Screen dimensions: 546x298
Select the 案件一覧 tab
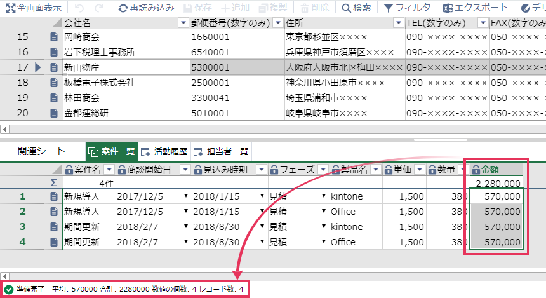(x=112, y=152)
